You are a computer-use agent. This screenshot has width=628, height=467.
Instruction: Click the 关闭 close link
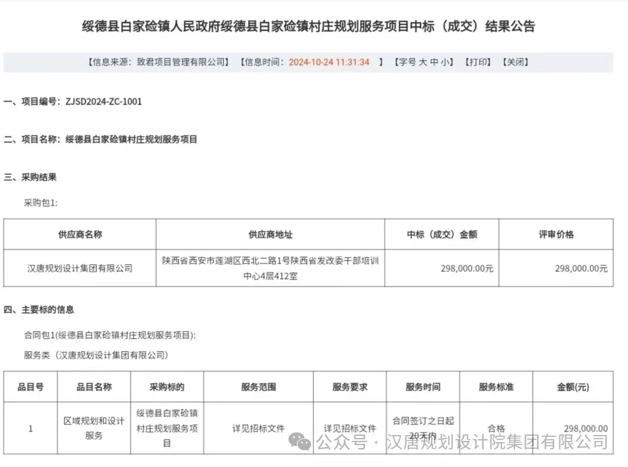pyautogui.click(x=516, y=62)
